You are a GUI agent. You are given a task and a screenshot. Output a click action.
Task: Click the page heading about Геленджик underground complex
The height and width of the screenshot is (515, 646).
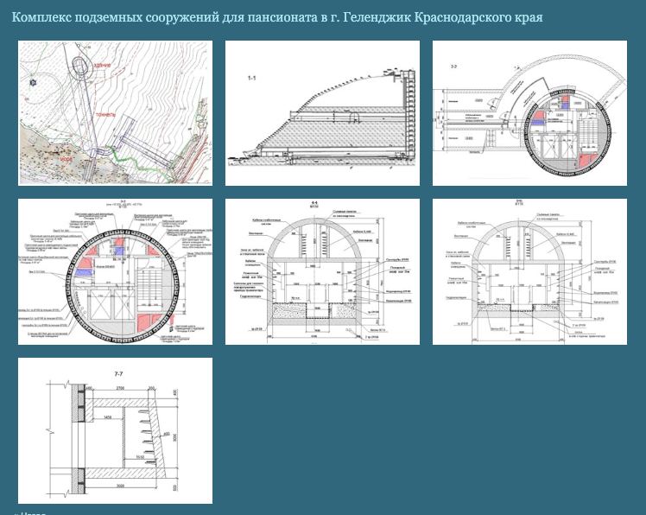point(277,17)
